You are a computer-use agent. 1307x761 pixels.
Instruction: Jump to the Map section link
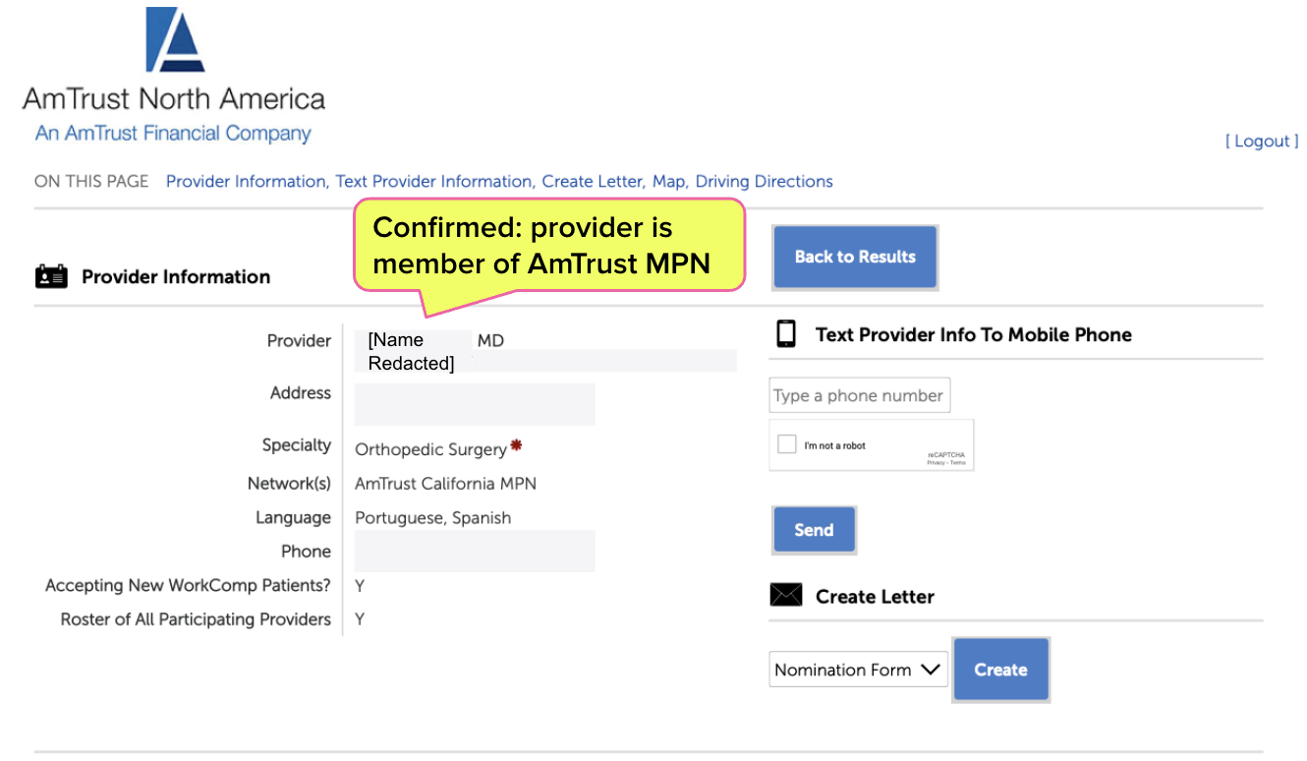point(669,182)
